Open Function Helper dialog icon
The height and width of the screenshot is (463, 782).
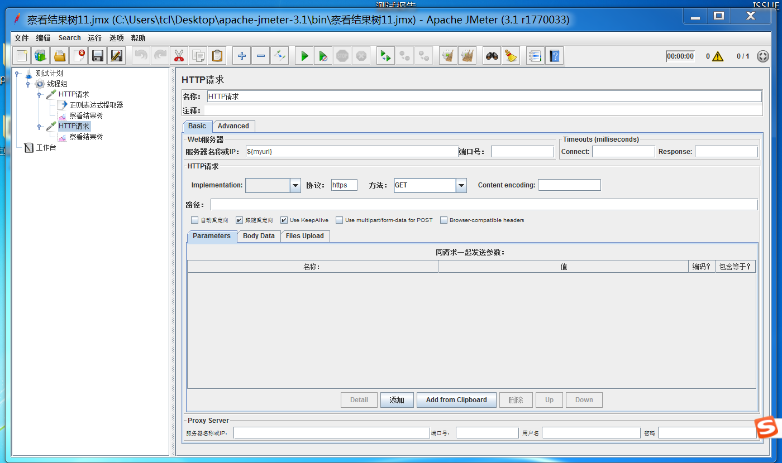tap(535, 56)
